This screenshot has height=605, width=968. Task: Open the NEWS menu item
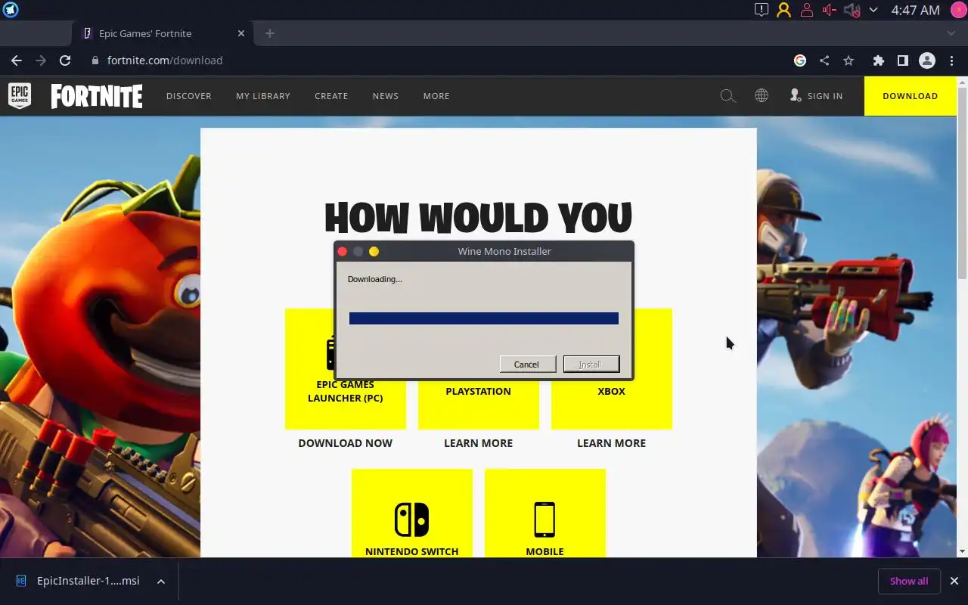(386, 96)
